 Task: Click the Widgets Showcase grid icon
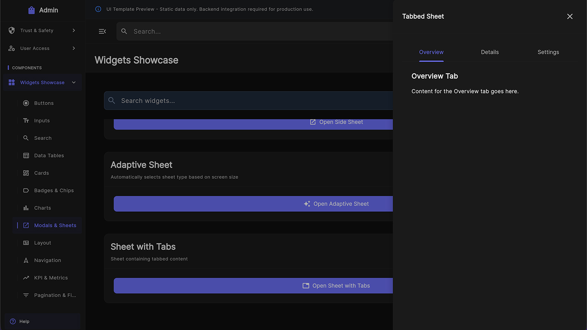pyautogui.click(x=12, y=82)
